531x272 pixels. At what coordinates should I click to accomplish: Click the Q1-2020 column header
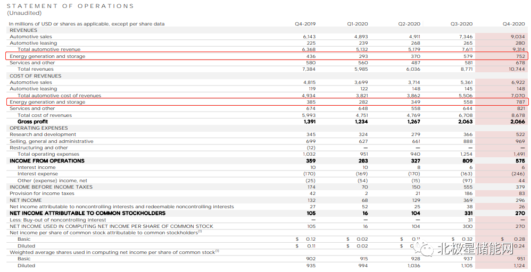coord(357,24)
